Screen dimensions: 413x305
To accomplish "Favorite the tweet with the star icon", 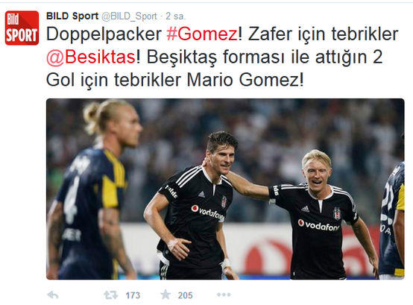I will [x=165, y=295].
